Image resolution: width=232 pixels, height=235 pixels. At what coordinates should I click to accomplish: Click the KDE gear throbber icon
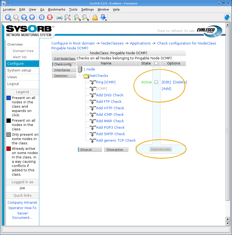click(227, 17)
